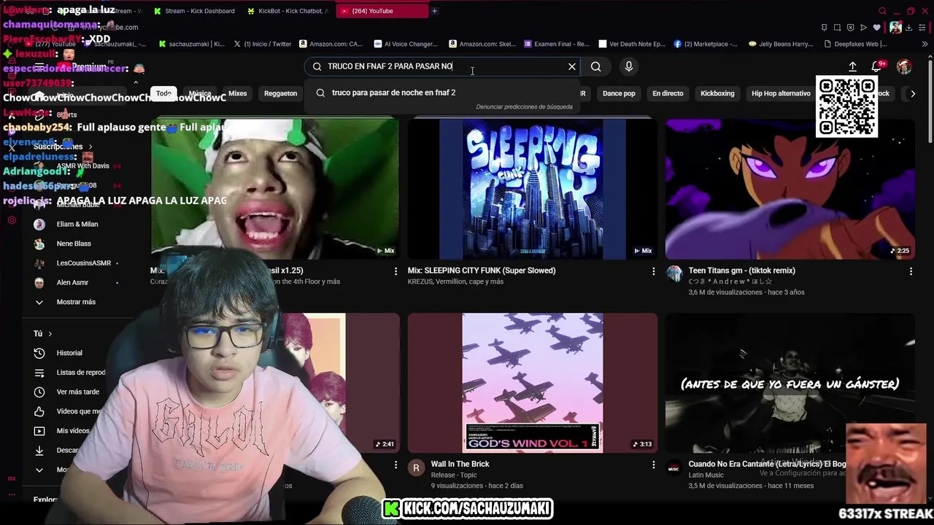
Task: Focus the YouTube search input field
Action: pyautogui.click(x=442, y=66)
